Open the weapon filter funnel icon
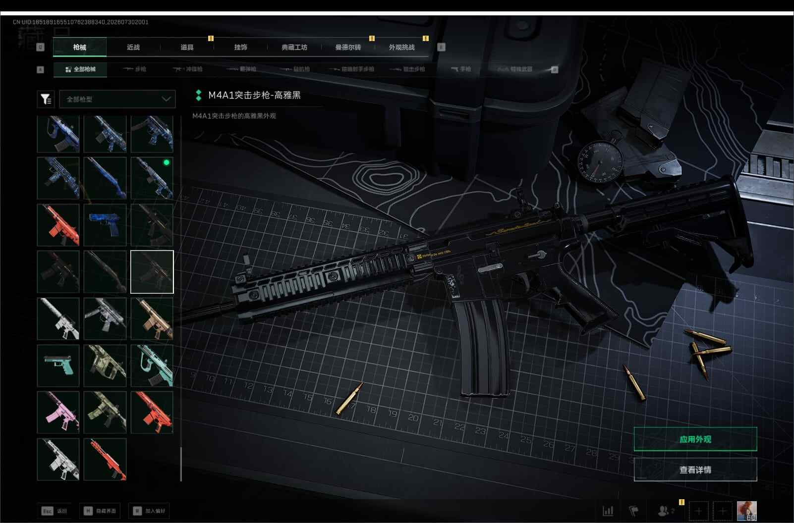Image resolution: width=794 pixels, height=523 pixels. [x=46, y=99]
